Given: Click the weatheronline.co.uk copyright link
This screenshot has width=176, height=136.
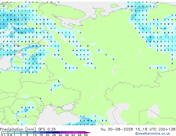Looking at the screenshot, I should (x=153, y=134).
